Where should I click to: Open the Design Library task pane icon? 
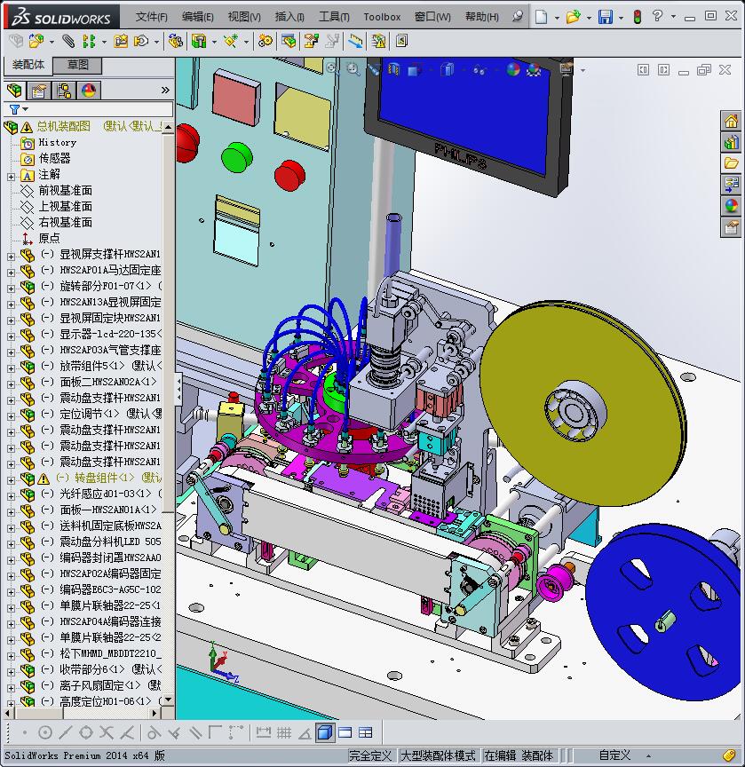(731, 142)
